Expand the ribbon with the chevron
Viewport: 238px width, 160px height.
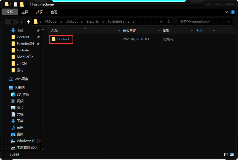226,12
